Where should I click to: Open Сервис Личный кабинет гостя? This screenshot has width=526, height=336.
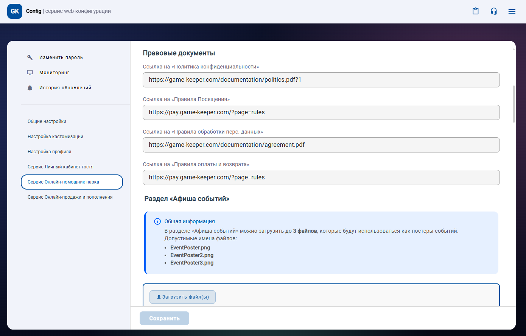[61, 167]
